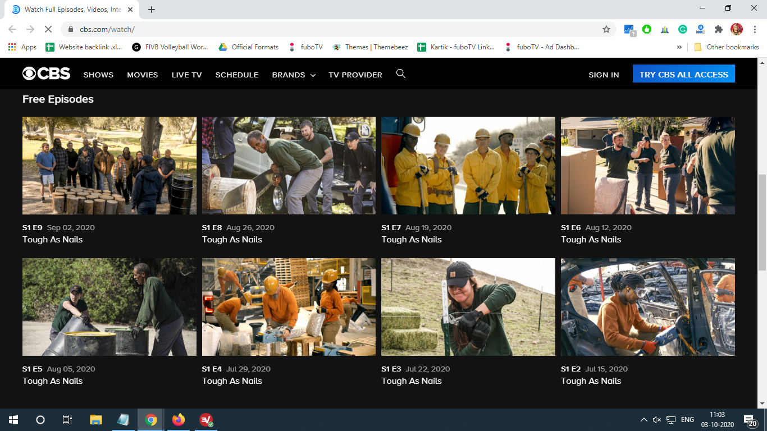Open the S1 E3 episode thumbnail
This screenshot has width=767, height=431.
tap(468, 307)
